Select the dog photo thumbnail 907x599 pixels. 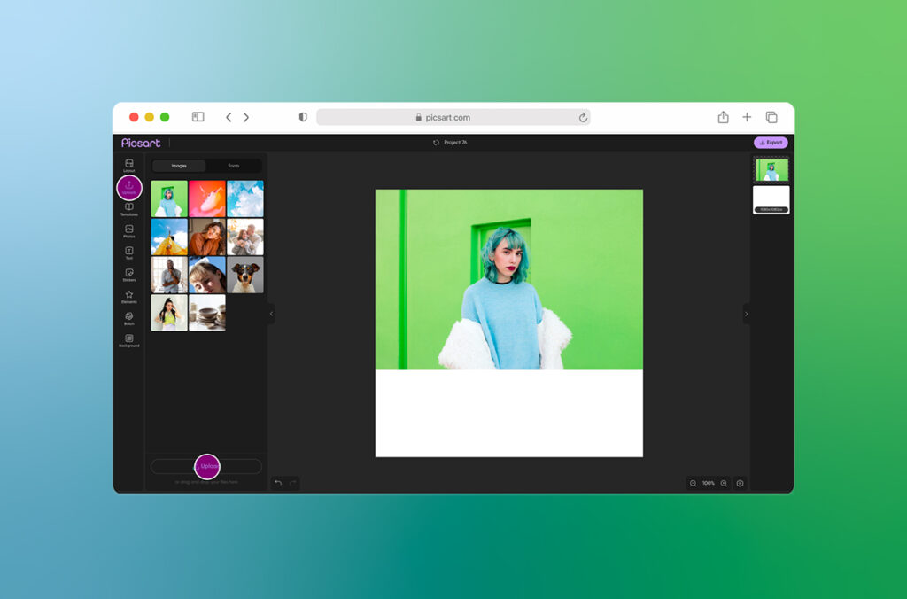(245, 275)
